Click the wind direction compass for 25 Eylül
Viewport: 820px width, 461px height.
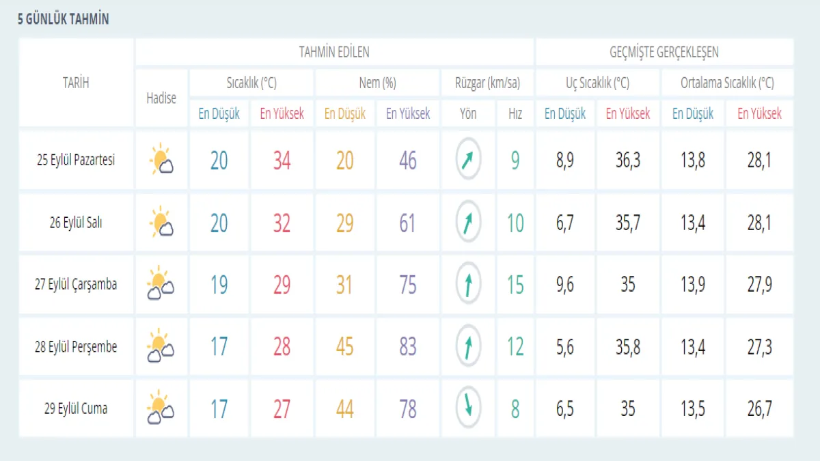tap(468, 161)
